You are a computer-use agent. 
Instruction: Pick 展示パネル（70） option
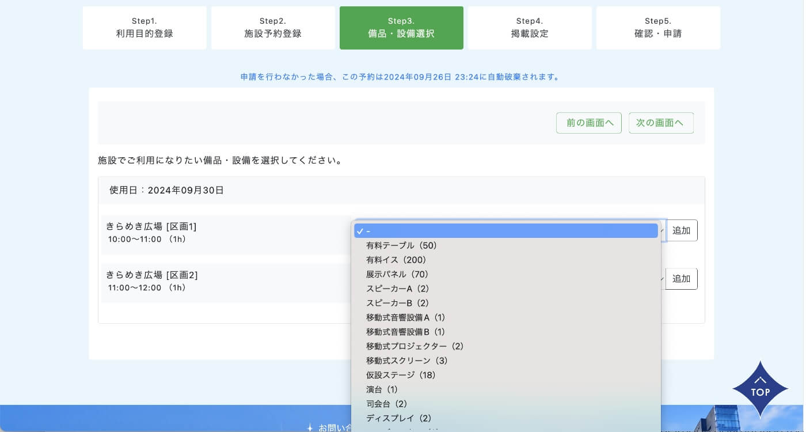pyautogui.click(x=398, y=274)
